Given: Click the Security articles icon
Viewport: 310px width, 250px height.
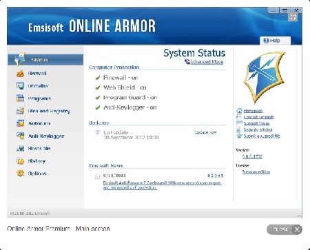Looking at the screenshot, I should [x=238, y=129].
